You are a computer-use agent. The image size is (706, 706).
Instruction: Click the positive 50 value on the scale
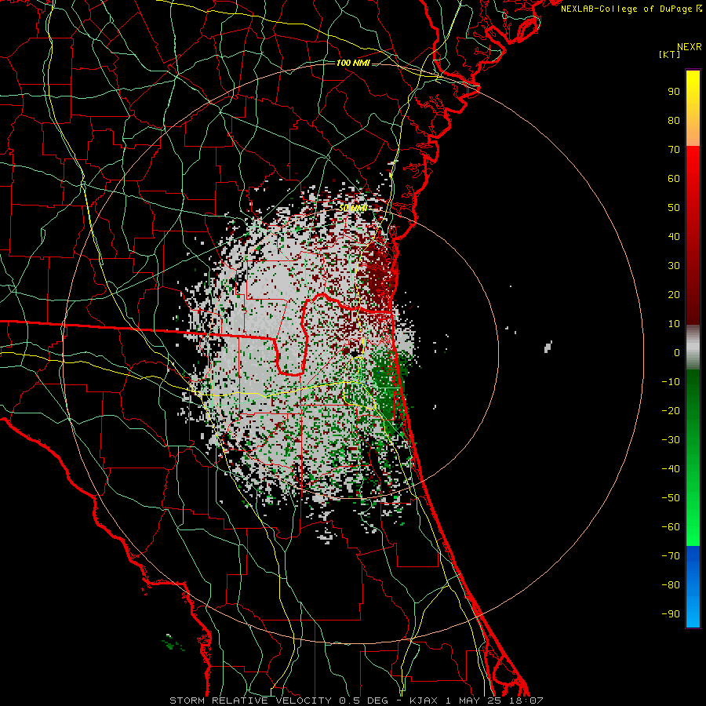click(674, 208)
